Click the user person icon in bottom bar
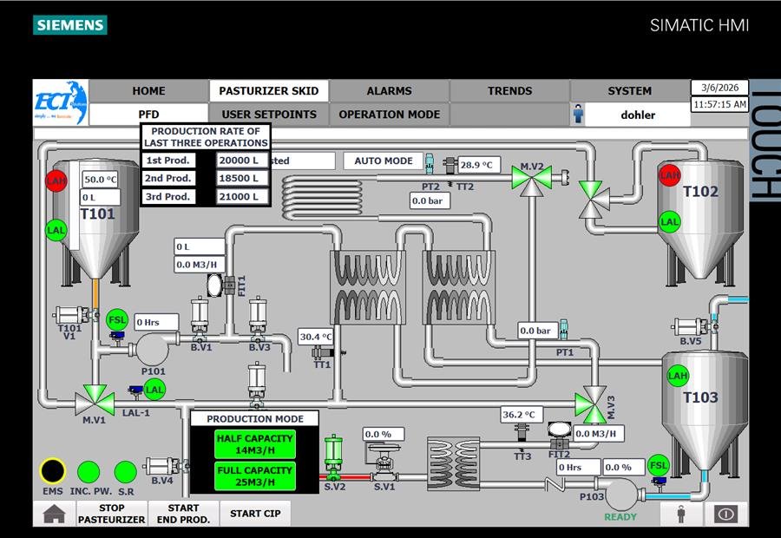The width and height of the screenshot is (781, 538). (x=681, y=514)
